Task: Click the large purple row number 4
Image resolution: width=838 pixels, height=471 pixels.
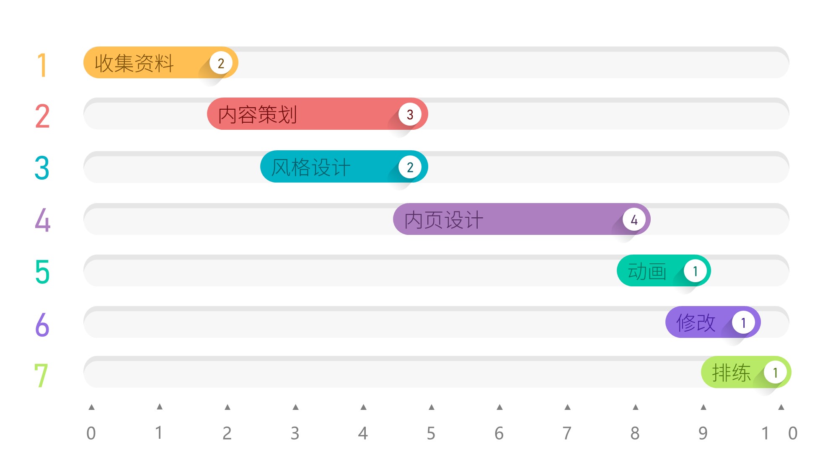Action: [x=42, y=220]
